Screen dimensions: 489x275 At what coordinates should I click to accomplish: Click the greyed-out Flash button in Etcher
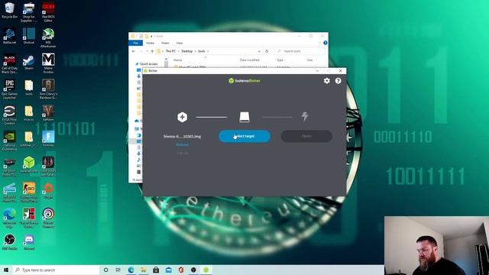point(306,136)
